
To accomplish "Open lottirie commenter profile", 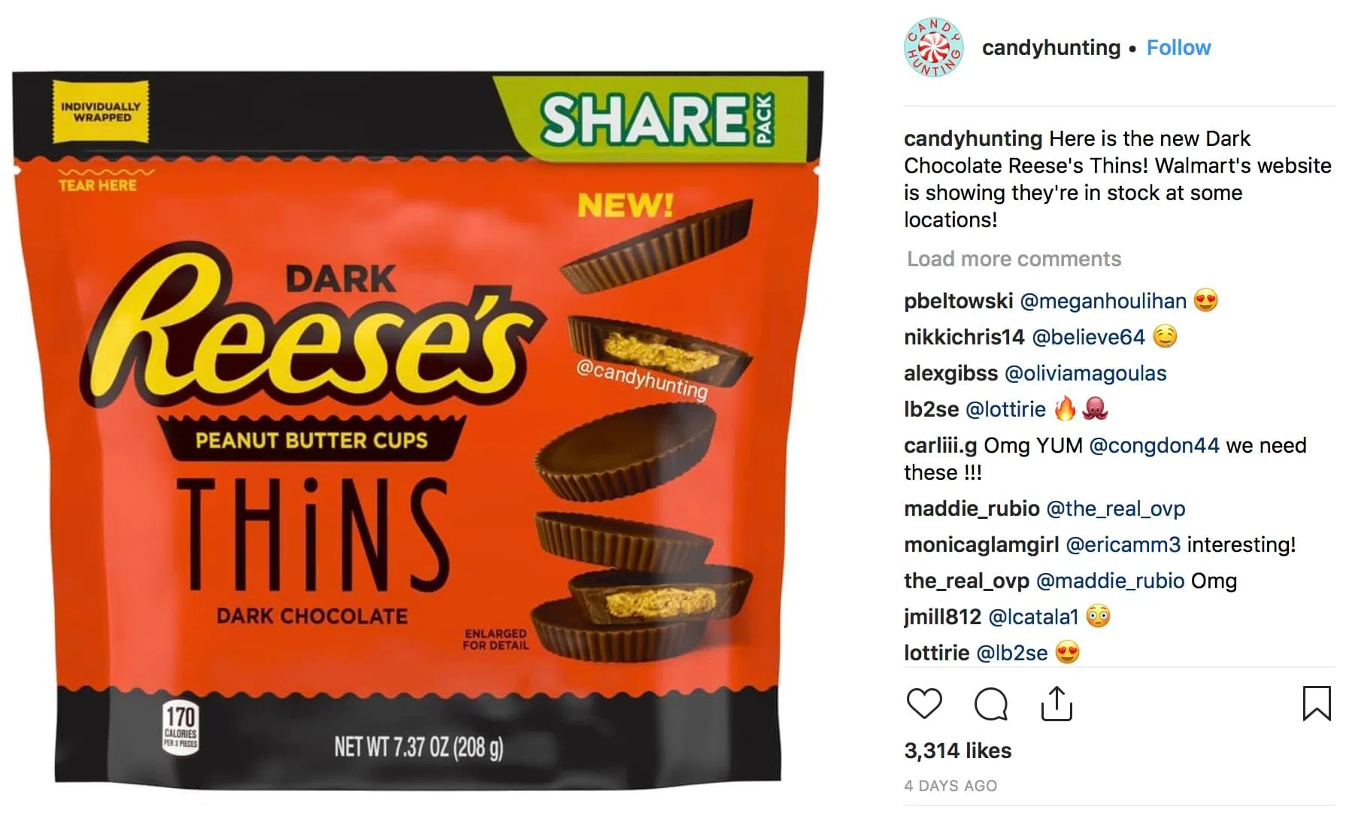I will [937, 653].
